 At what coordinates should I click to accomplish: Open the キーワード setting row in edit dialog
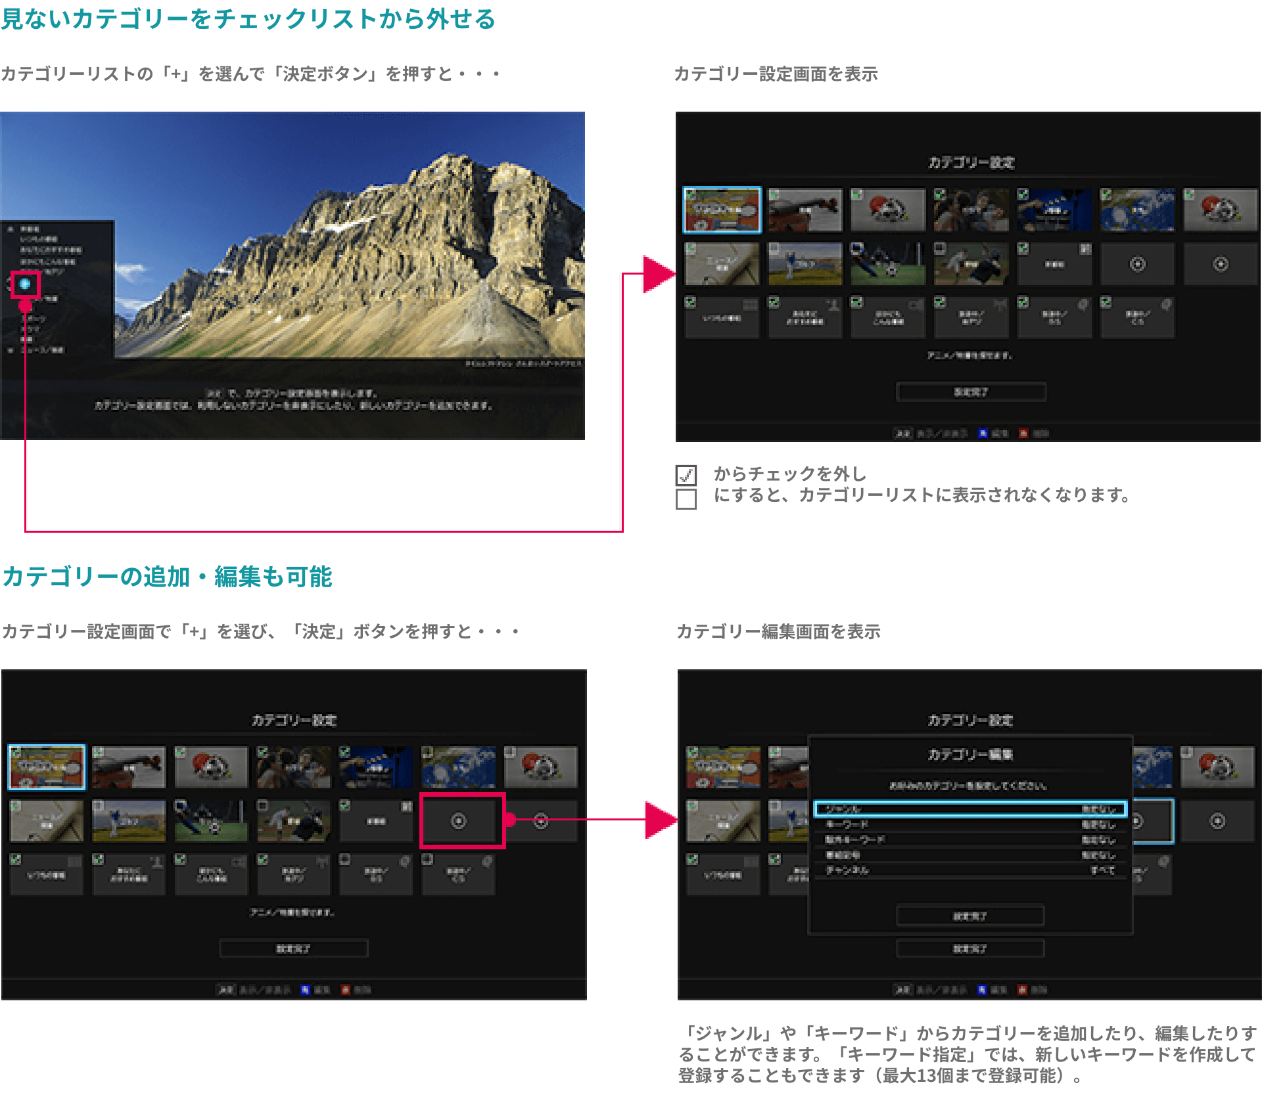[970, 824]
